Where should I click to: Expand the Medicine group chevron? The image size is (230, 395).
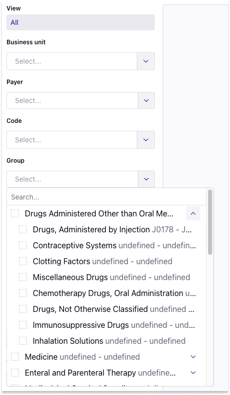pos(193,357)
